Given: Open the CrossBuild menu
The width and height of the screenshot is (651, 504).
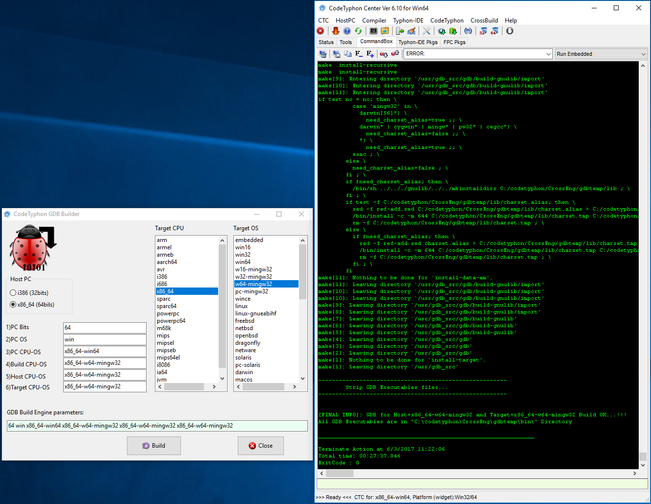Looking at the screenshot, I should (x=484, y=21).
